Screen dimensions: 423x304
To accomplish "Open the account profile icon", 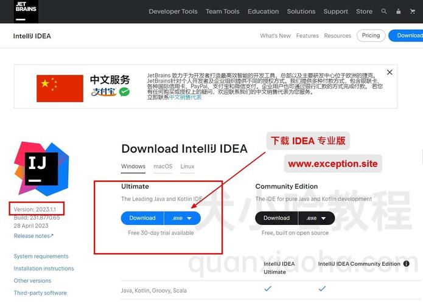I will pyautogui.click(x=398, y=12).
